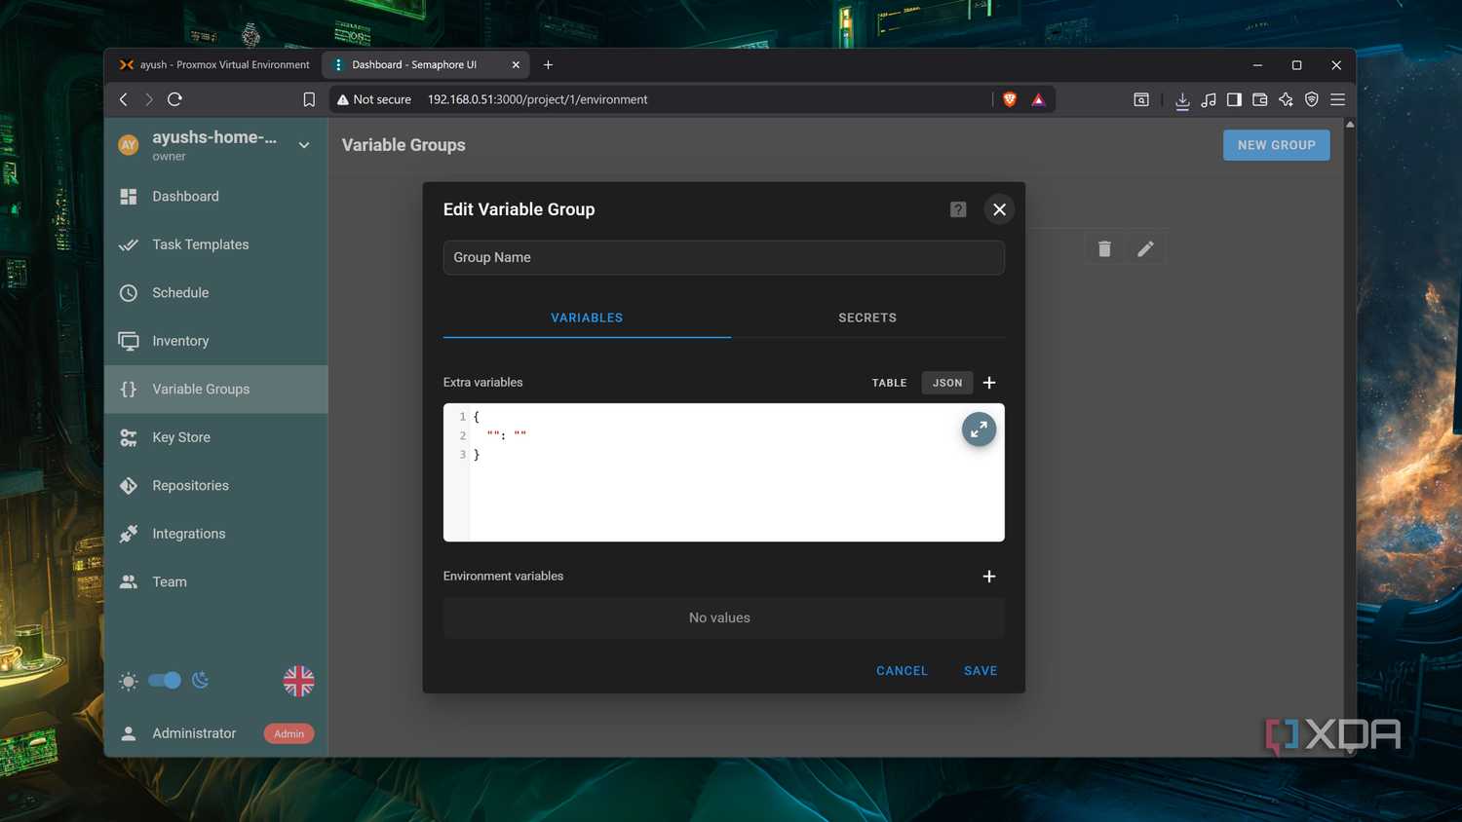This screenshot has width=1462, height=822.
Task: Reload the page
Action: point(175,99)
